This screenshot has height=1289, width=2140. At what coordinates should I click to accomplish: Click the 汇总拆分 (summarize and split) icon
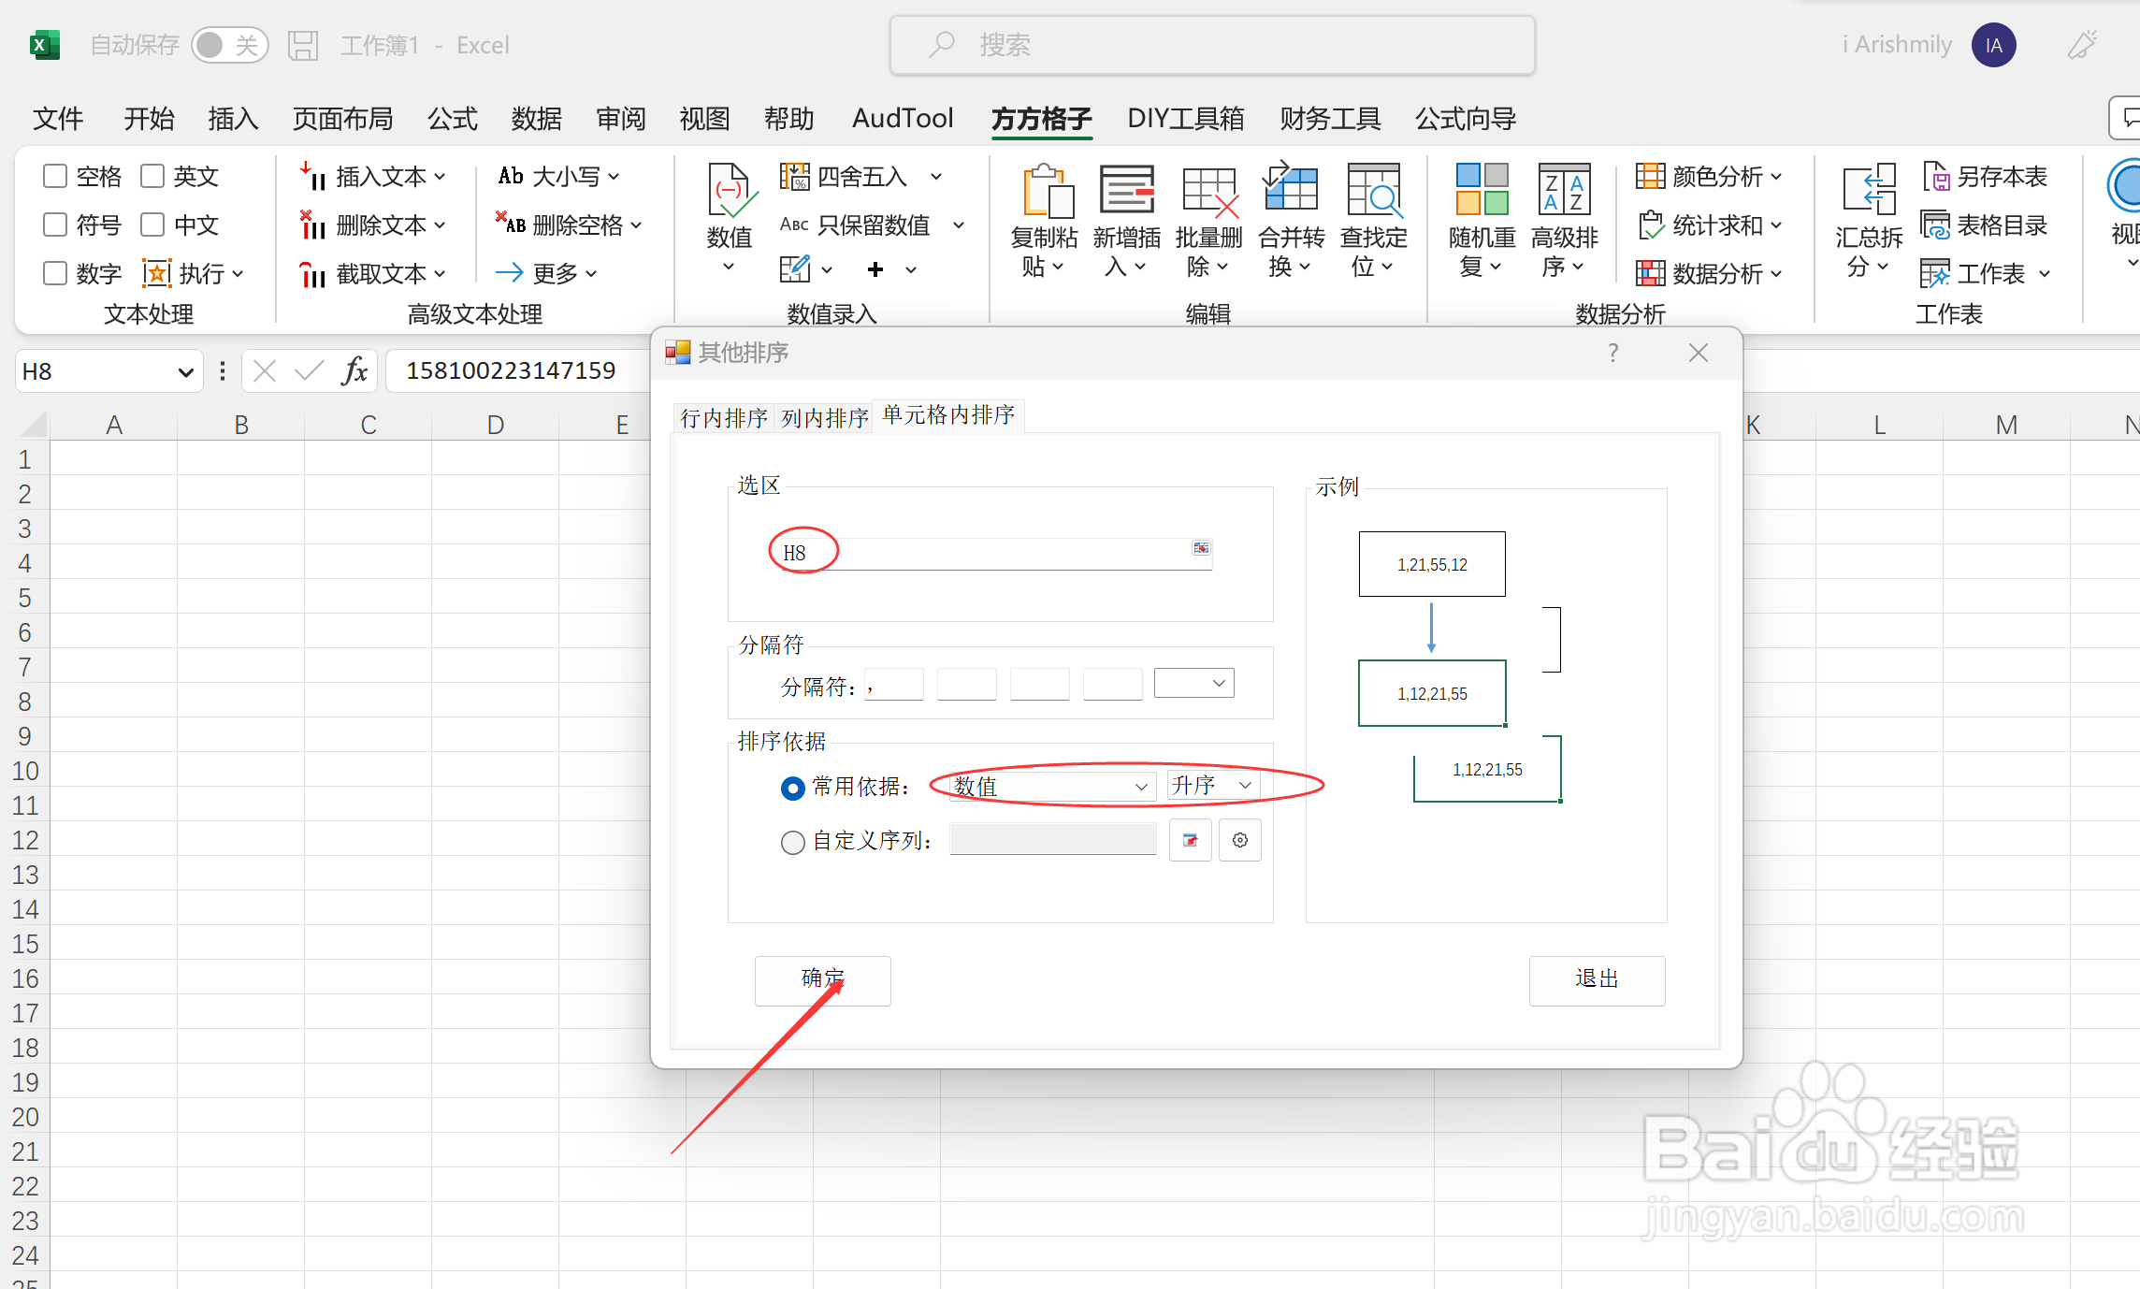tap(1868, 190)
